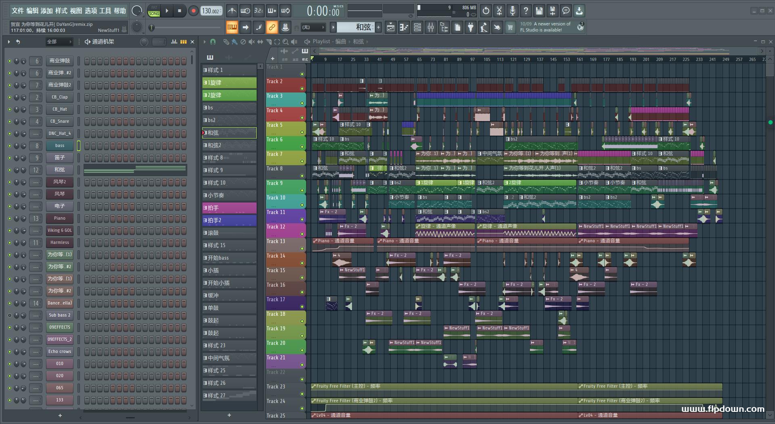Open the 选项 (Options) menu

coord(91,11)
